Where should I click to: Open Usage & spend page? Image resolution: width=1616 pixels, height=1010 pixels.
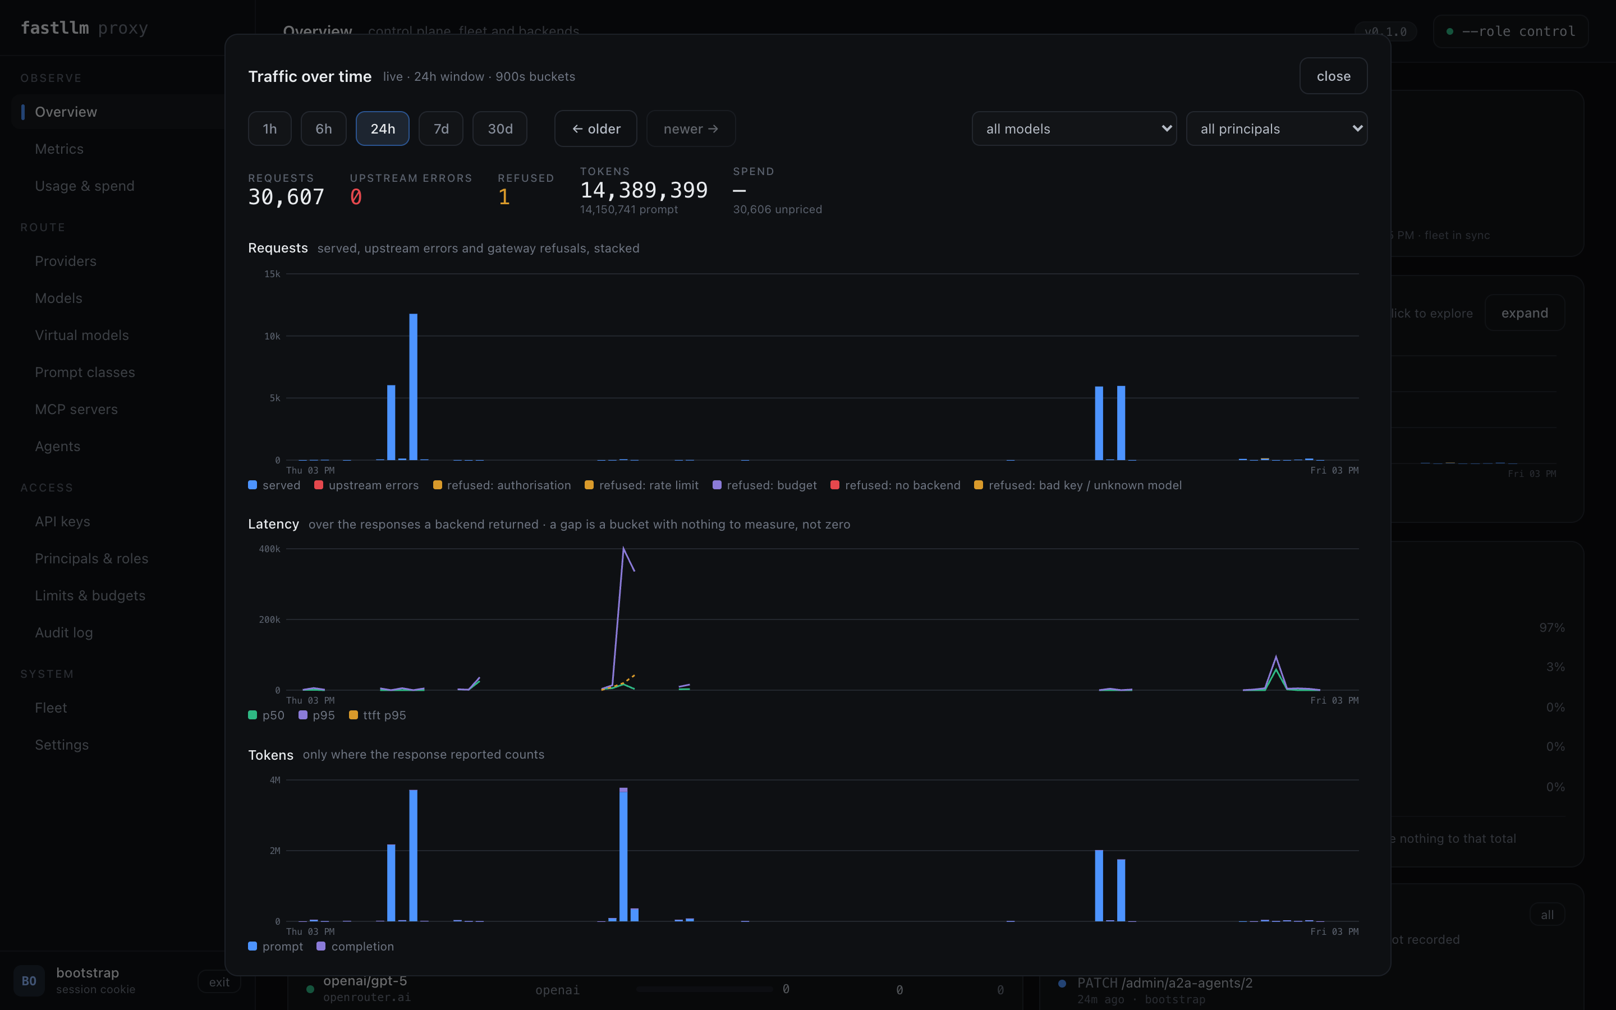pos(84,186)
